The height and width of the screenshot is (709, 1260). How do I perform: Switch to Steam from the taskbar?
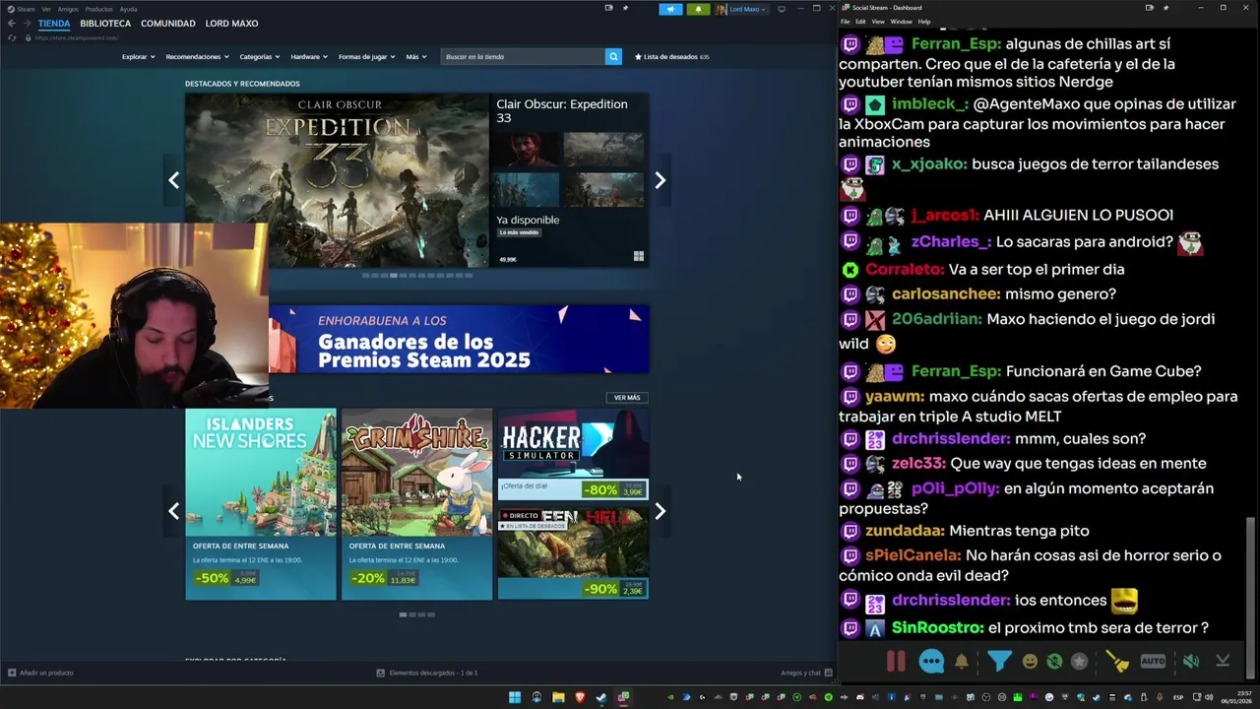[601, 697]
